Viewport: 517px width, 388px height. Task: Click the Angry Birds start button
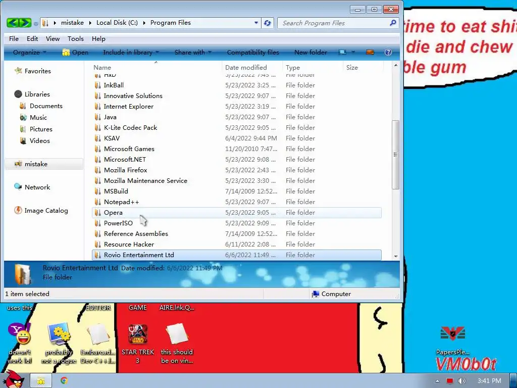click(13, 379)
